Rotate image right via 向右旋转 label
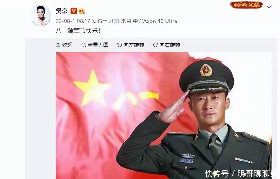The height and width of the screenshot is (179, 280). coord(170,45)
